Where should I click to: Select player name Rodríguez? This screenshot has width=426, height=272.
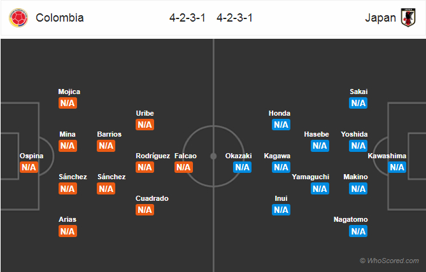click(153, 156)
